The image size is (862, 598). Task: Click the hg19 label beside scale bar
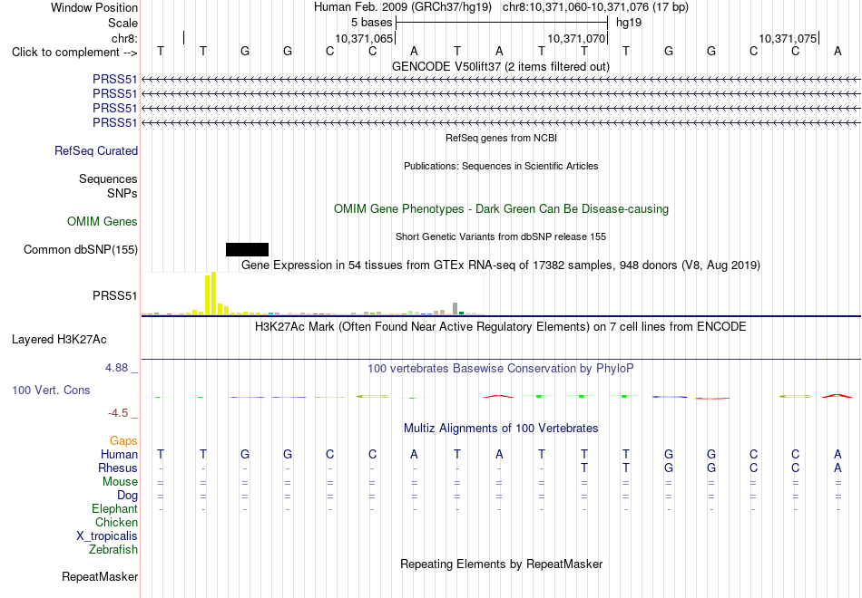[629, 23]
